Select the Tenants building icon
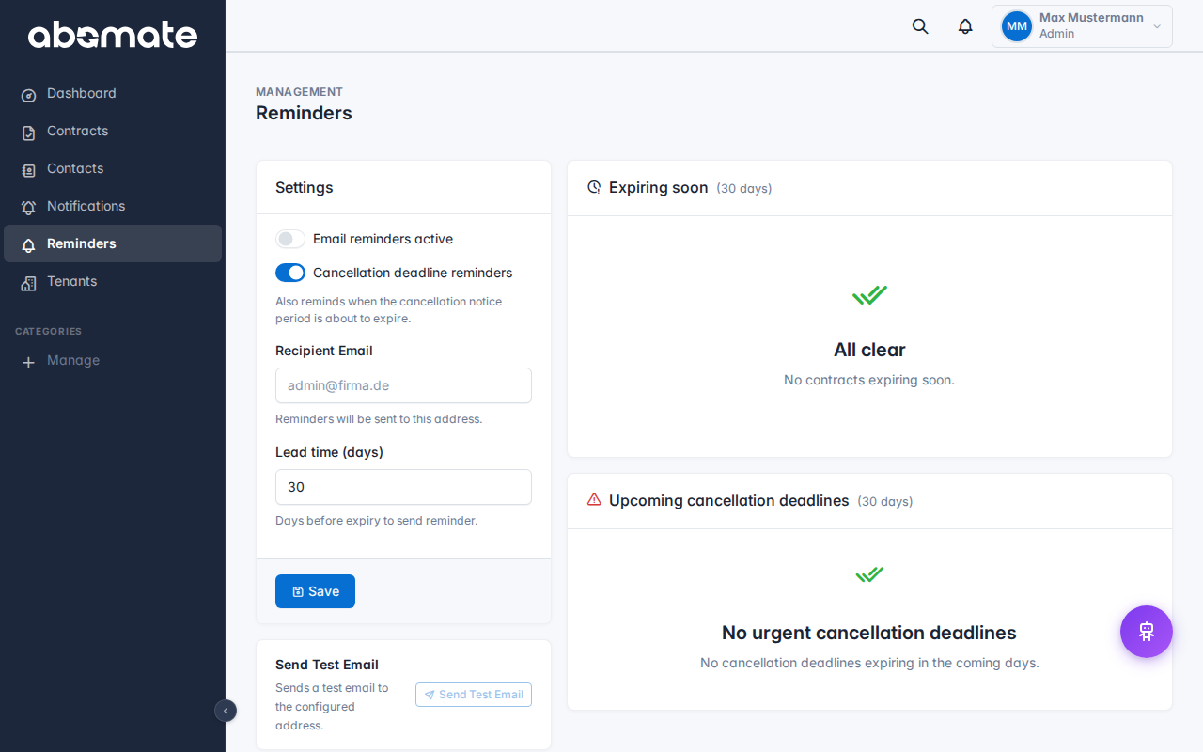The height and width of the screenshot is (752, 1203). click(x=27, y=281)
